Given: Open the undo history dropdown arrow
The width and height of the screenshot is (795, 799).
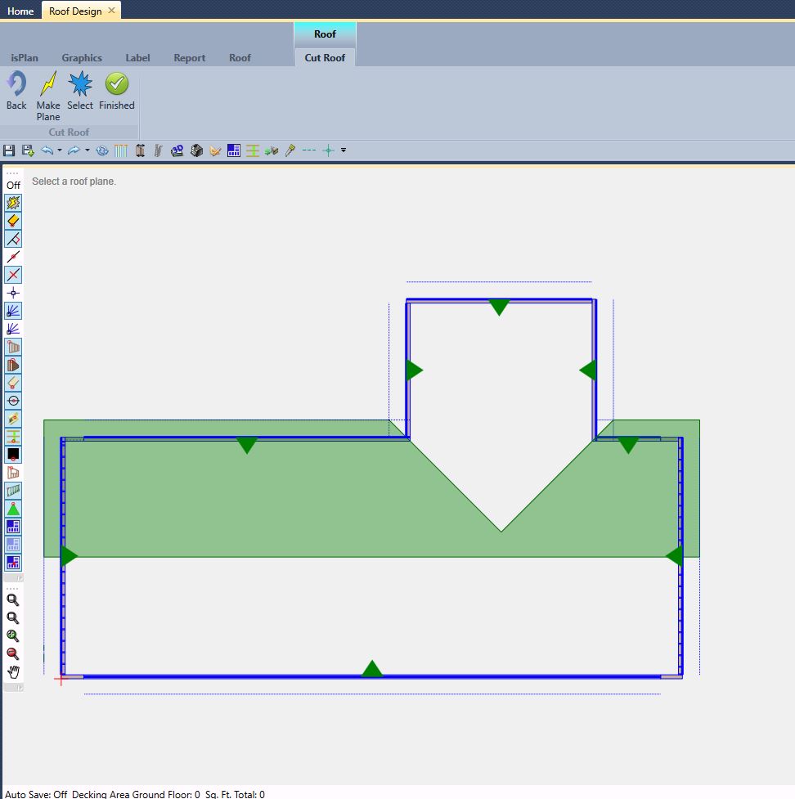Looking at the screenshot, I should [x=60, y=150].
